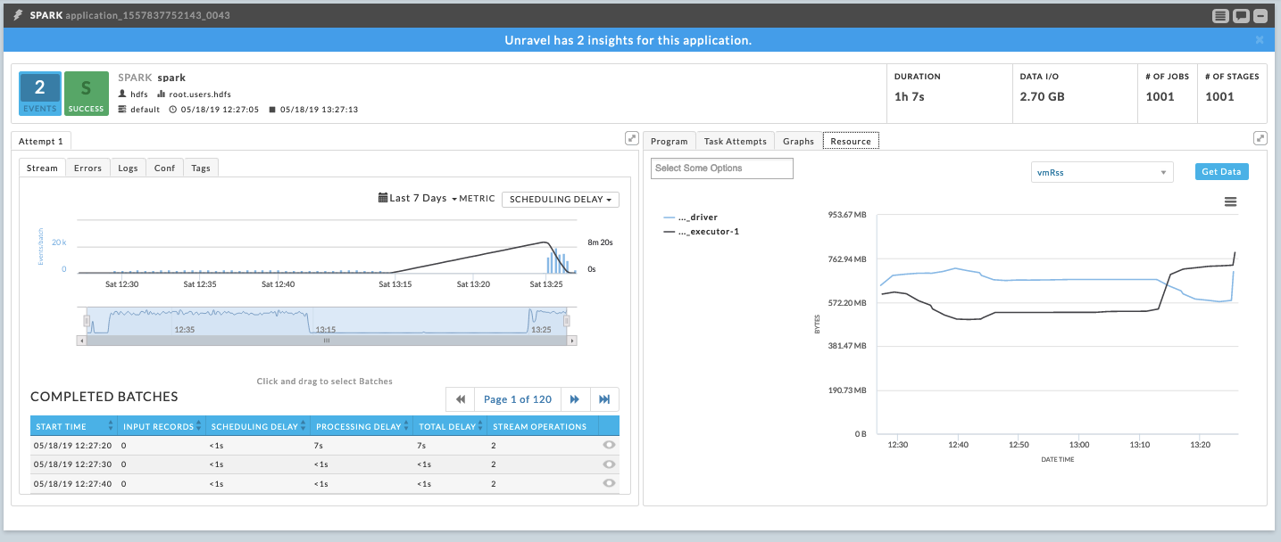Dismiss the Unravel insights banner
The height and width of the screenshot is (542, 1281).
(x=1260, y=40)
